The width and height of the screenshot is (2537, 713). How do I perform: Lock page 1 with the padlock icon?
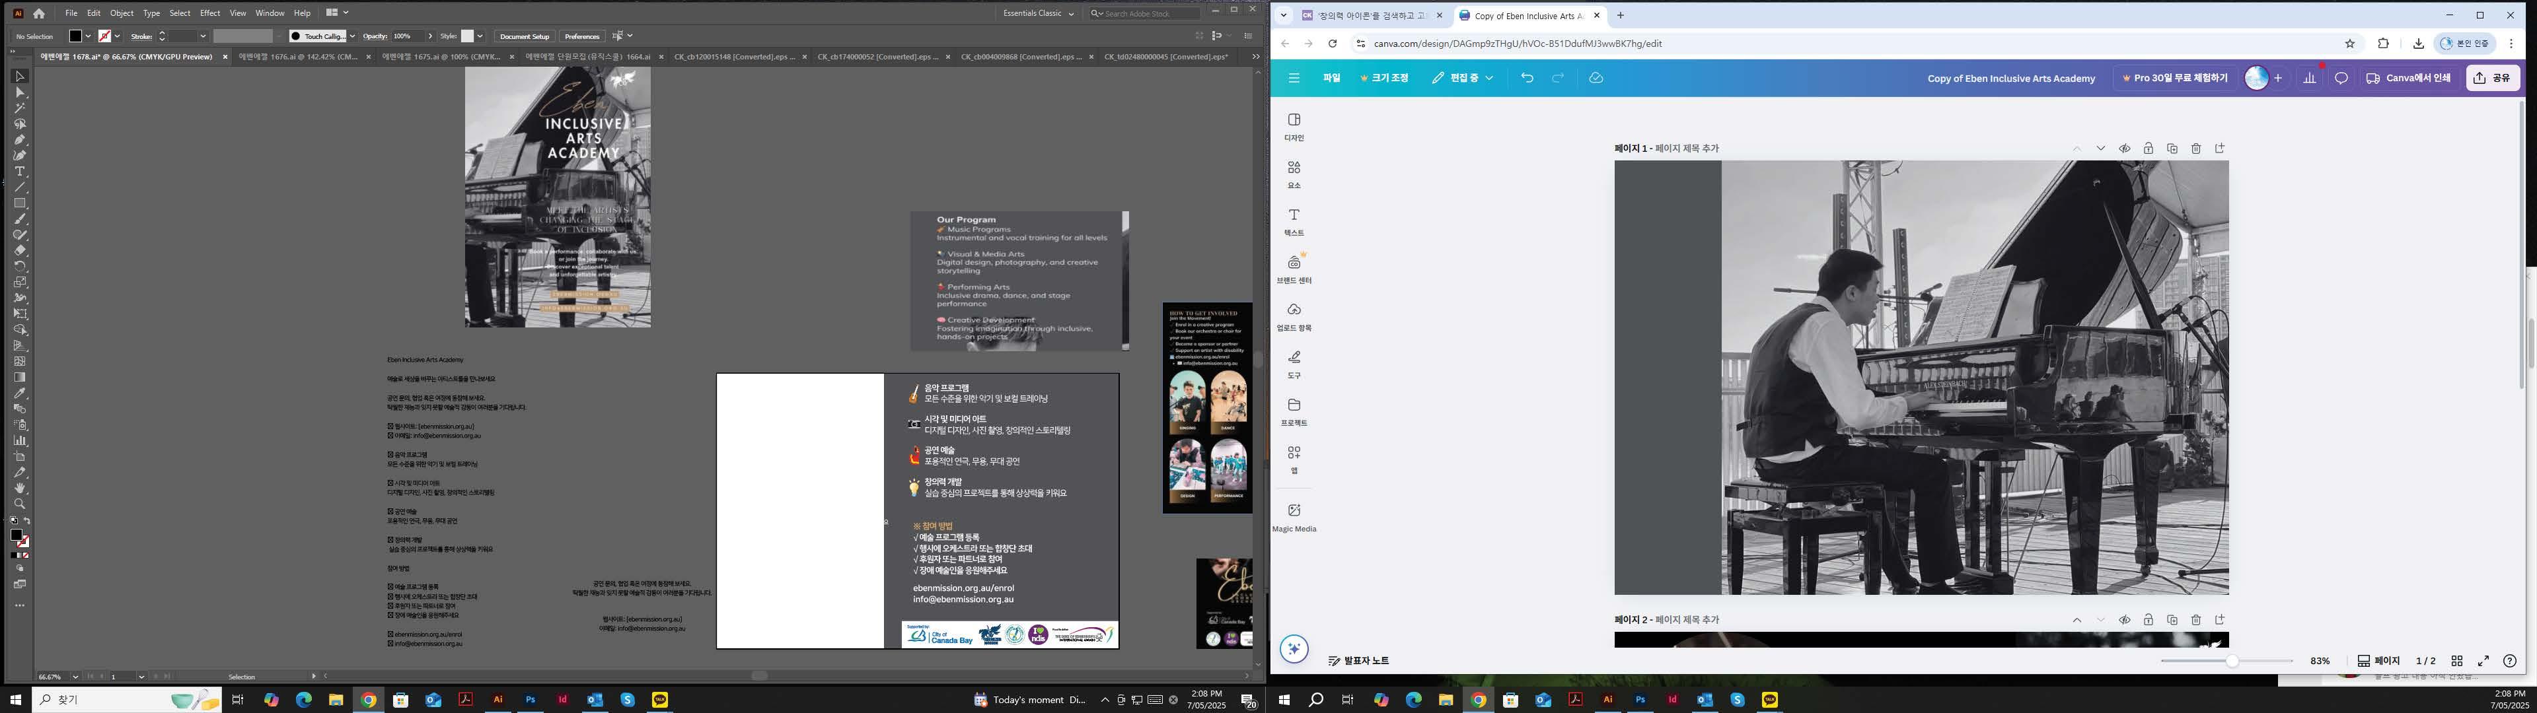click(2148, 149)
